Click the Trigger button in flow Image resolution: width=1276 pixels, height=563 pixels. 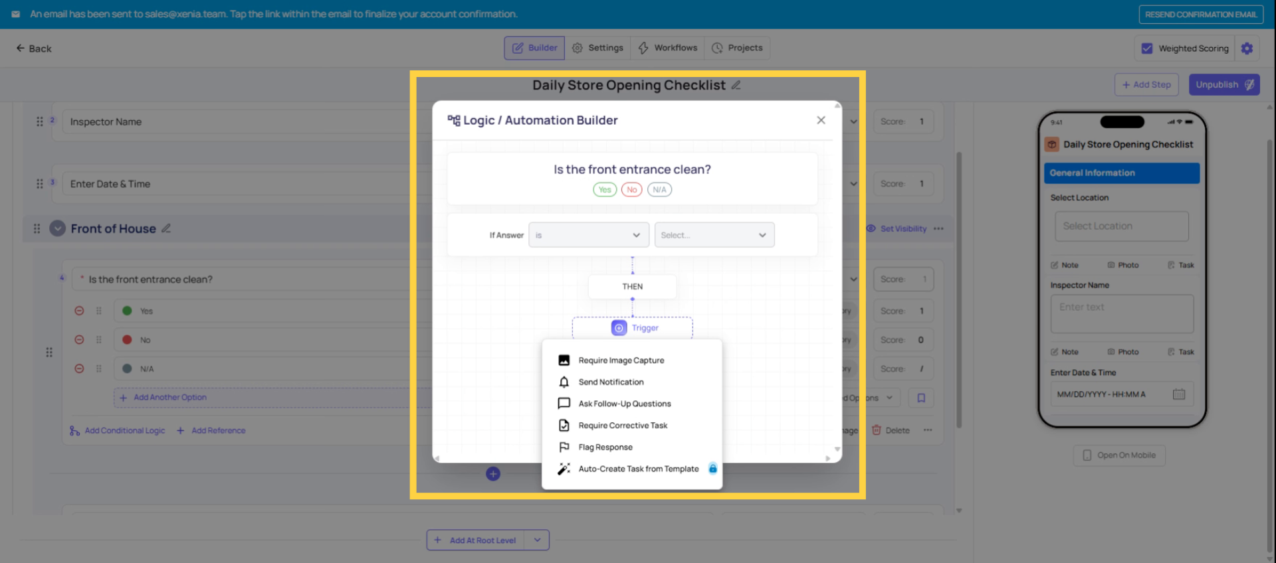[633, 328]
